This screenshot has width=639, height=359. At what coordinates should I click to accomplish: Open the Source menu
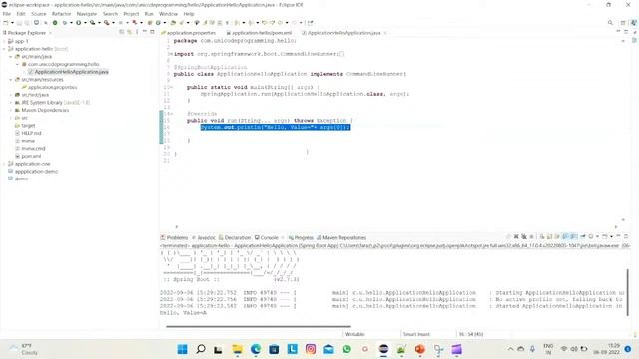[x=38, y=14]
